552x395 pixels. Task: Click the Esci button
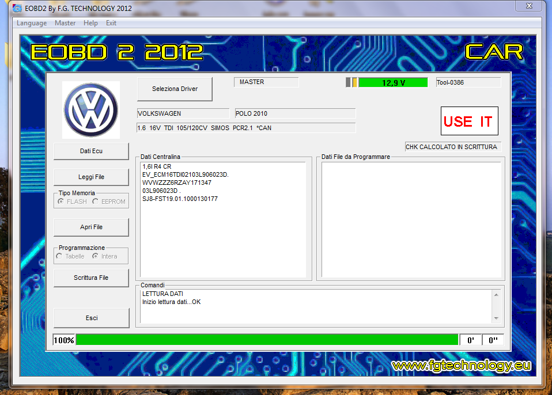92,318
